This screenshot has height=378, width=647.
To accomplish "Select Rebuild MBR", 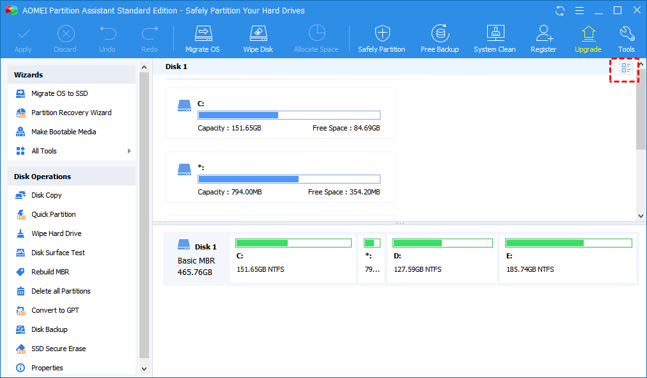I will (51, 272).
